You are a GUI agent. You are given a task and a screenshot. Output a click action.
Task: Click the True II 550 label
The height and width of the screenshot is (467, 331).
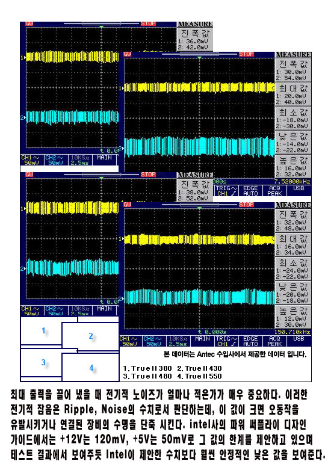200,376
